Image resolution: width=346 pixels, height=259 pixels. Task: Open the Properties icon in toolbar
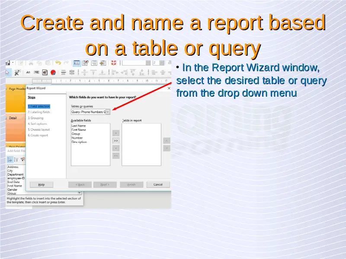(x=85, y=63)
